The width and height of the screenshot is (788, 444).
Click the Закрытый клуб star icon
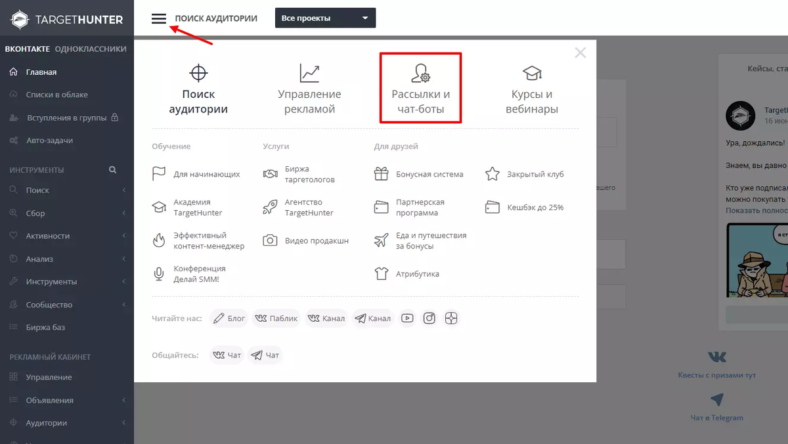(492, 174)
